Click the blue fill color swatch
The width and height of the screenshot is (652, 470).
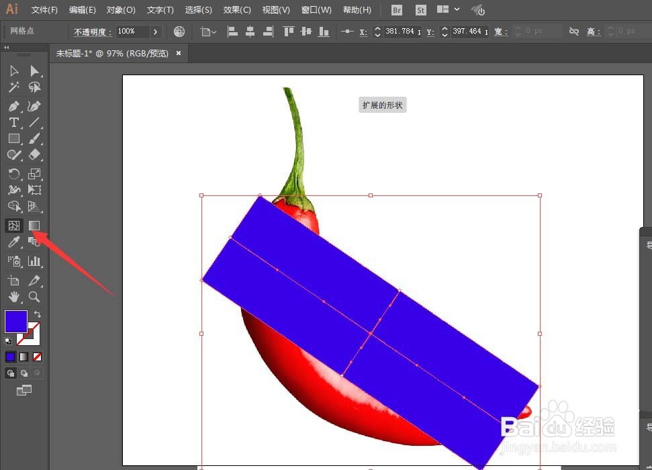16,321
